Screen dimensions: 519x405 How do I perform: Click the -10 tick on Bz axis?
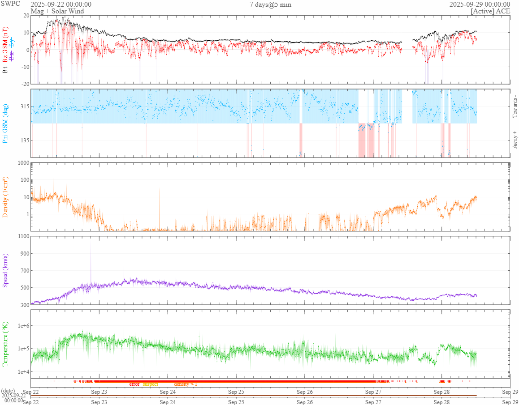[x=25, y=67]
